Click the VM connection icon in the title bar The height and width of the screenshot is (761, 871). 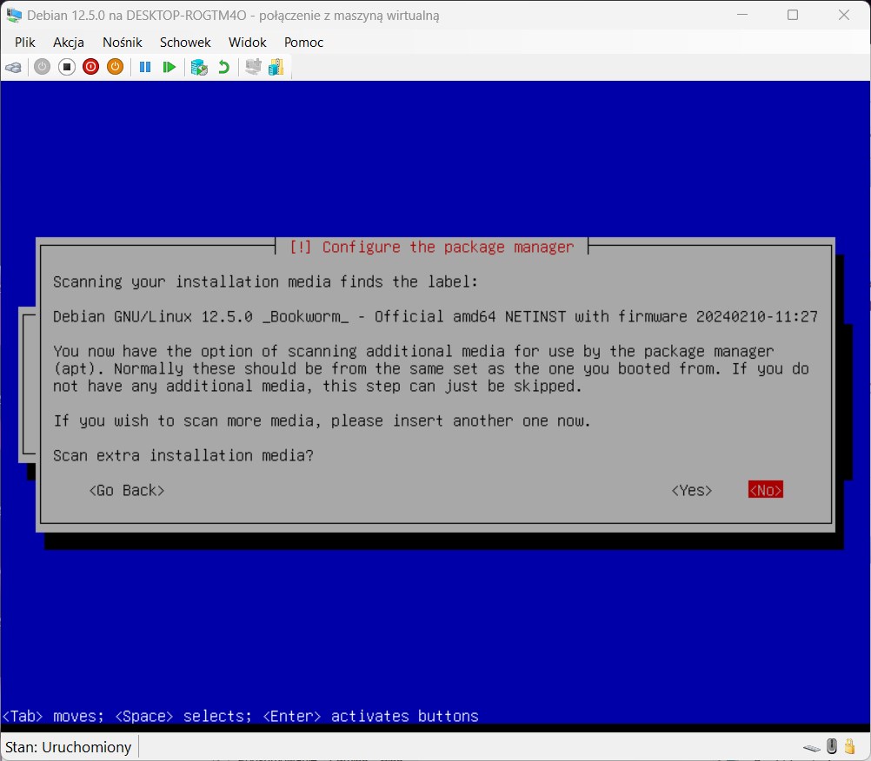point(14,15)
